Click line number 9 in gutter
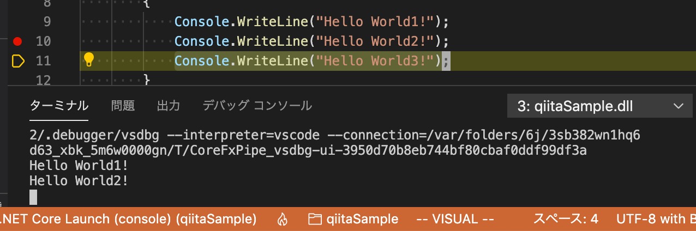Screen dimensions: 696x231 44,22
